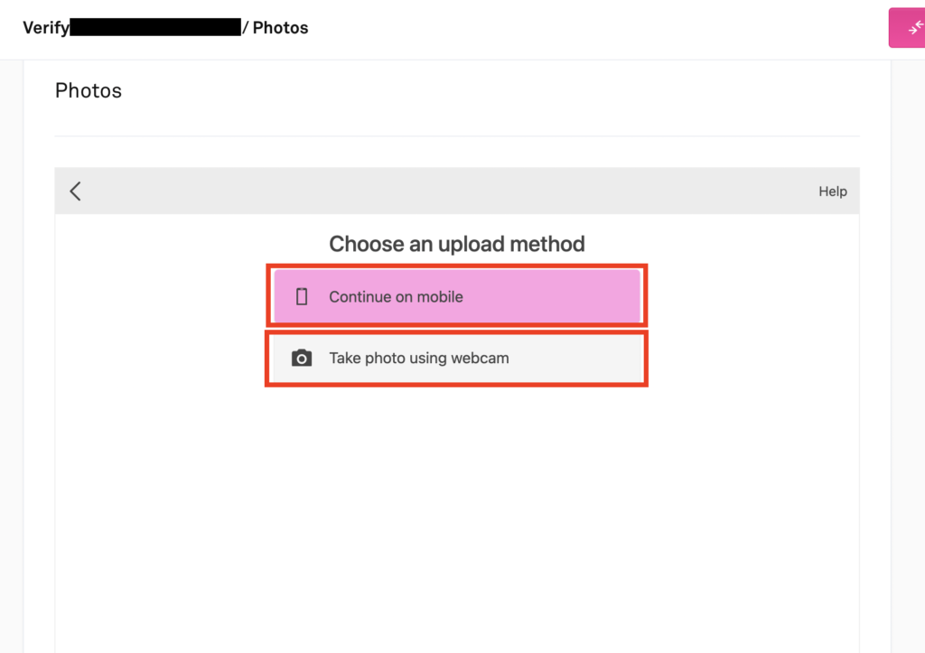925x653 pixels.
Task: Choose Continue on mobile
Action: click(x=456, y=296)
